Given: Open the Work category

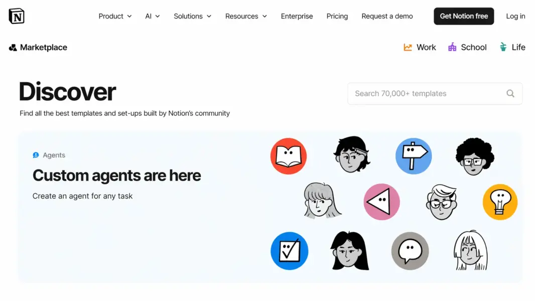Looking at the screenshot, I should [x=420, y=47].
